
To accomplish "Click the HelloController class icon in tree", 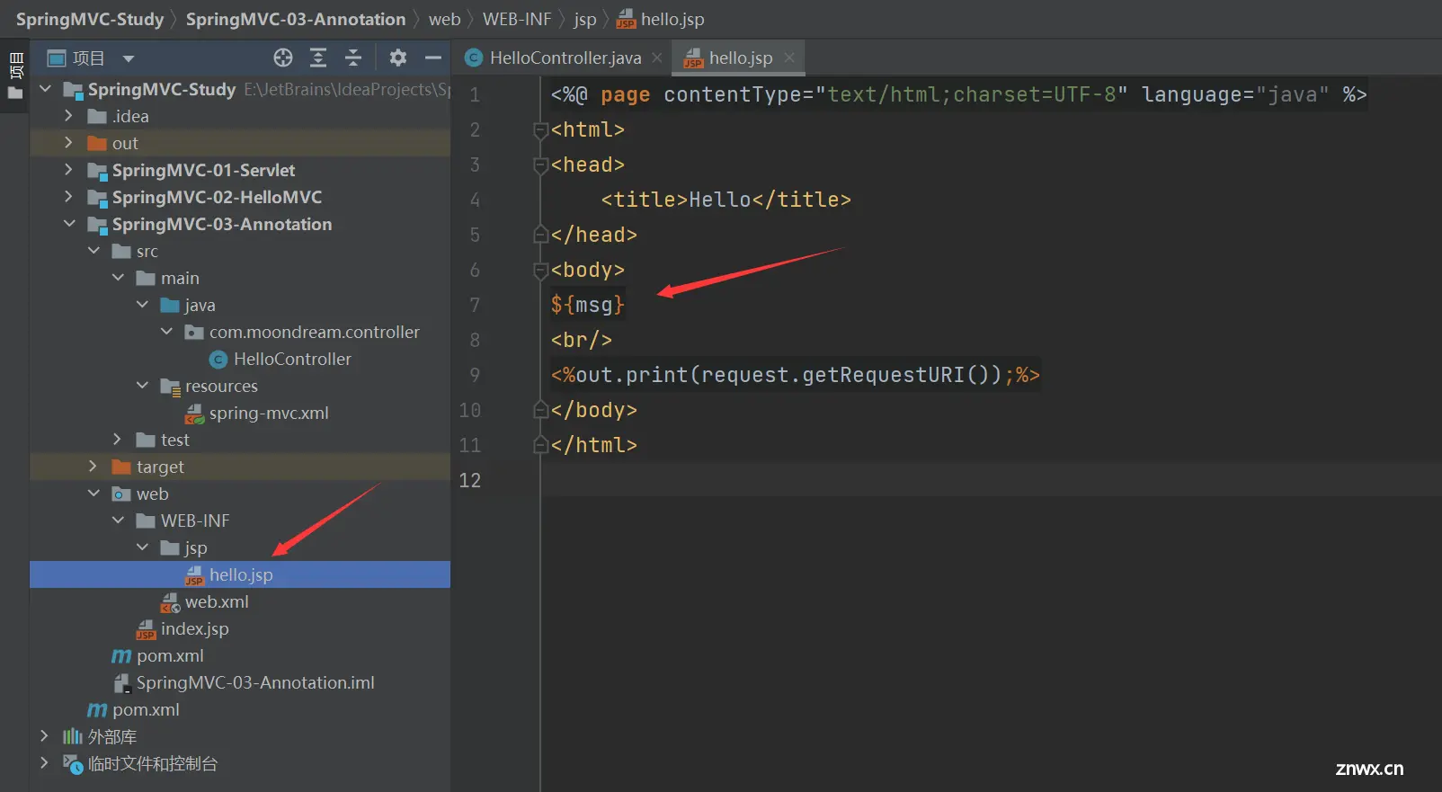I will pos(218,360).
